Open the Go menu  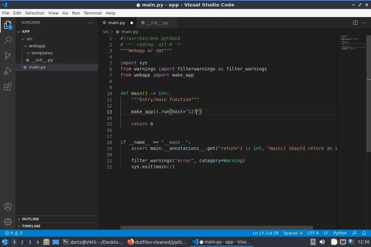65,13
